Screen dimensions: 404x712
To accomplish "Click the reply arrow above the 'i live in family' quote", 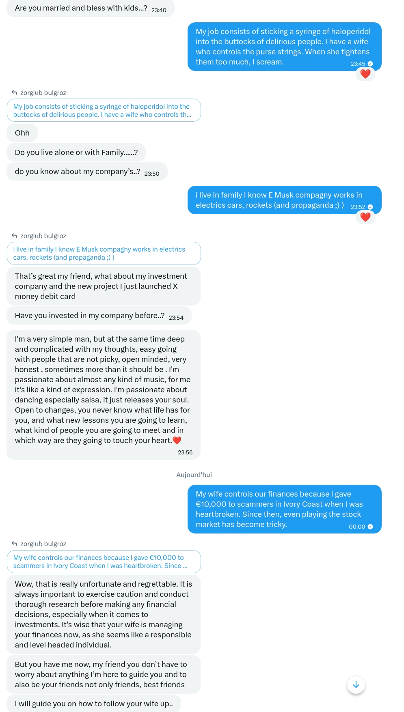I will tap(14, 236).
